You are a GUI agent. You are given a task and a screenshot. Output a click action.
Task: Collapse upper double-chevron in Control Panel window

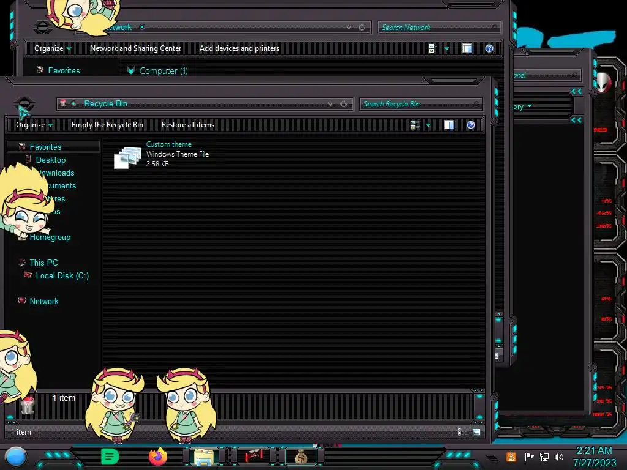pos(576,91)
